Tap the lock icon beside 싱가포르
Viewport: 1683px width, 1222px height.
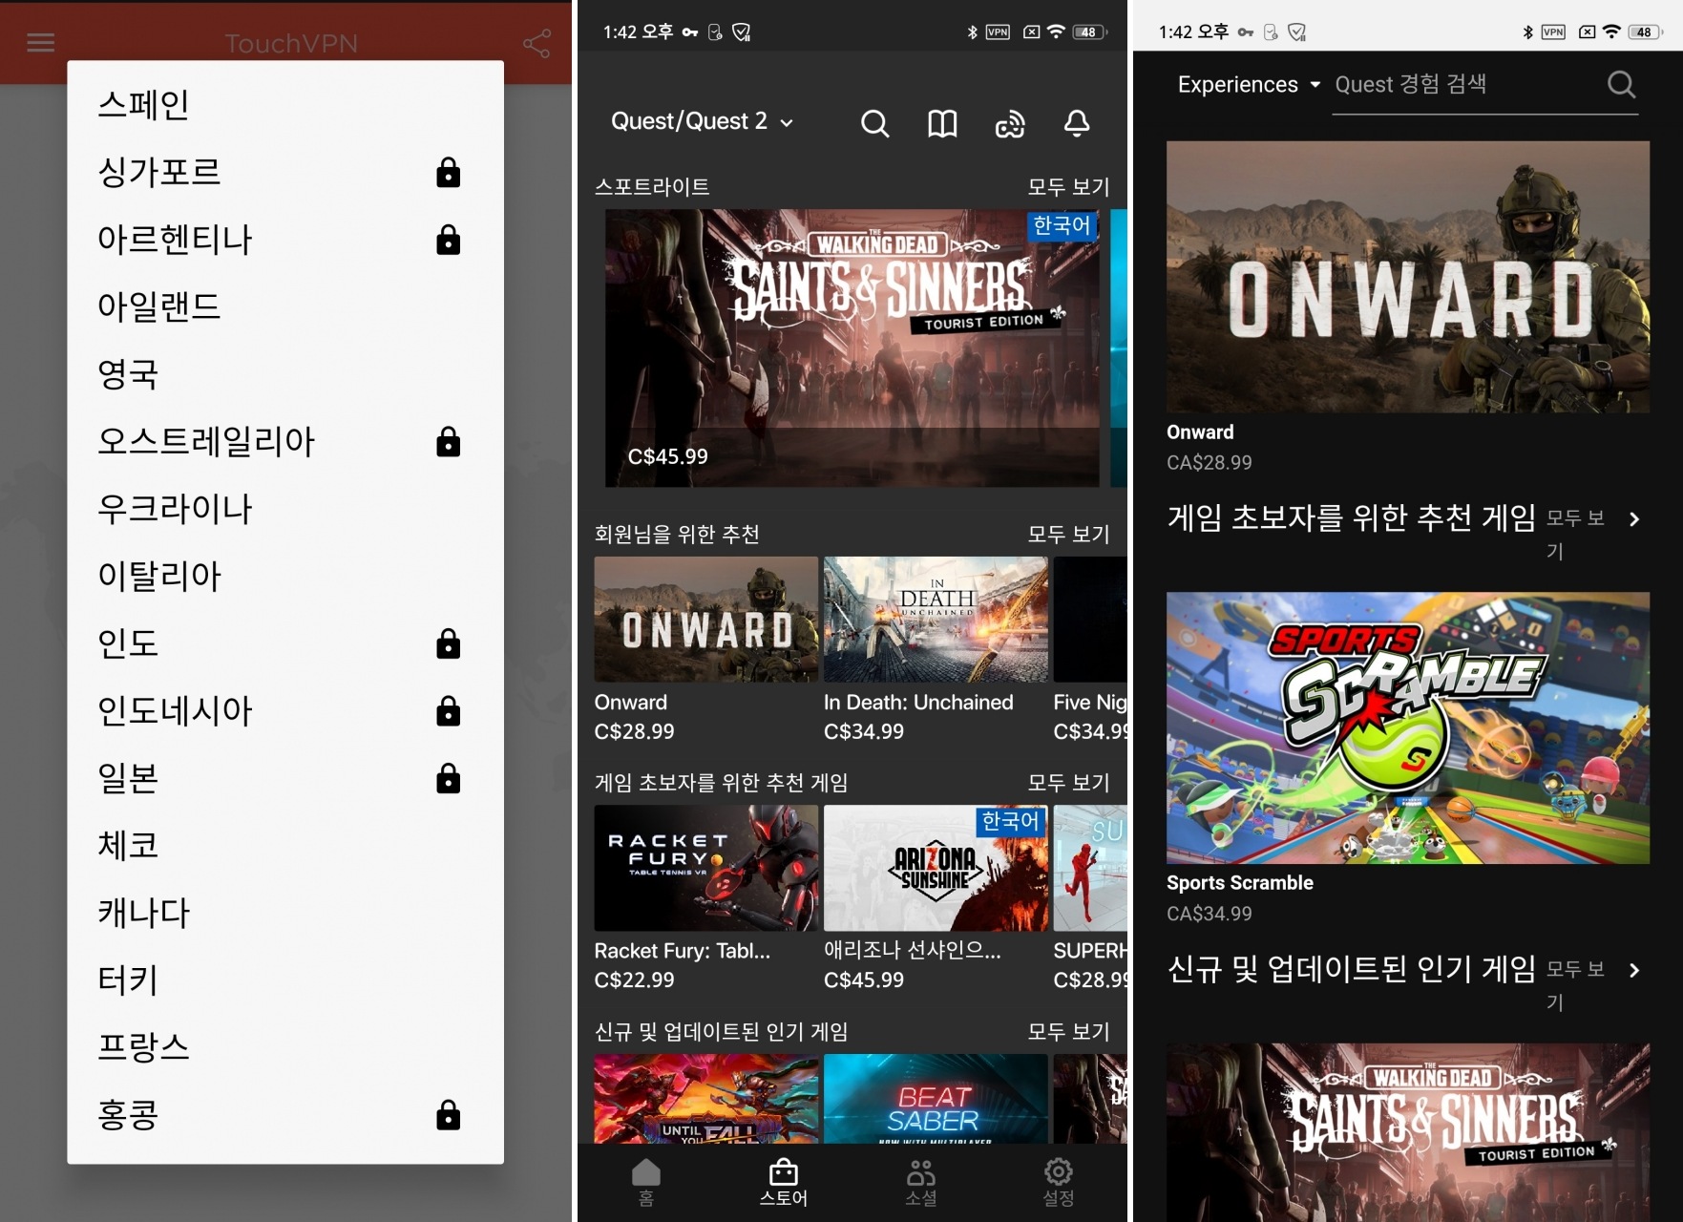(448, 172)
